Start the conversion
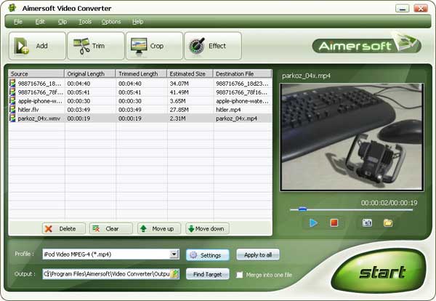Viewport: 436px width, 301px height. pos(379,271)
